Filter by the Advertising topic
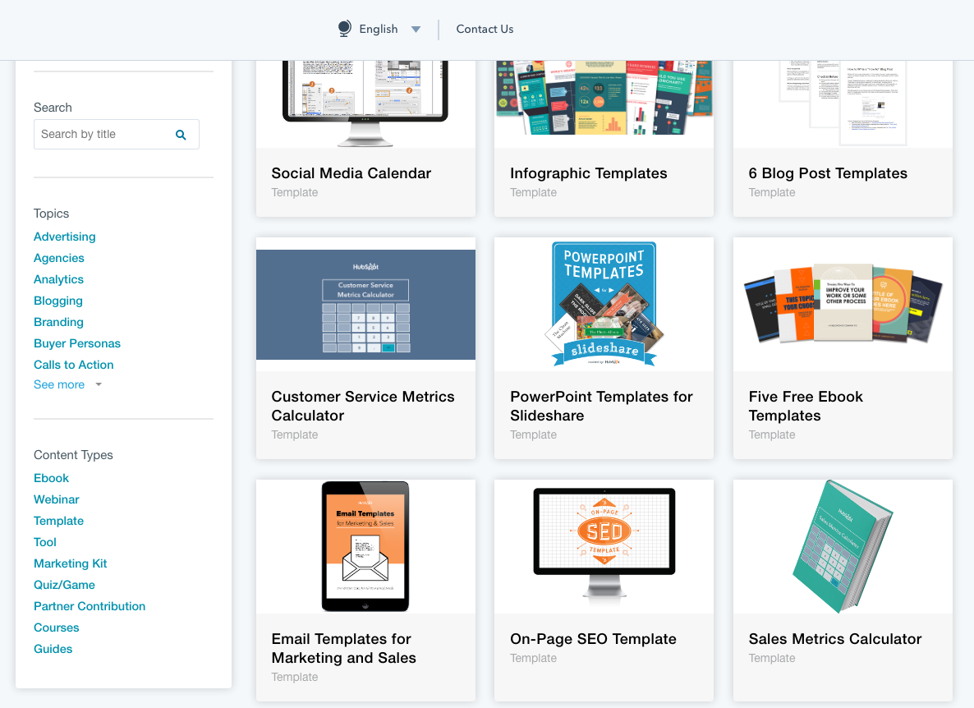The width and height of the screenshot is (974, 708). (x=64, y=237)
